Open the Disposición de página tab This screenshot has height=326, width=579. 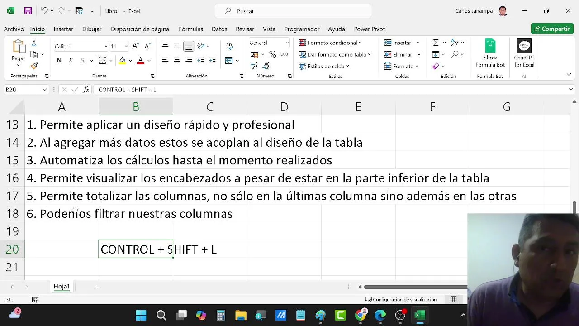140,29
